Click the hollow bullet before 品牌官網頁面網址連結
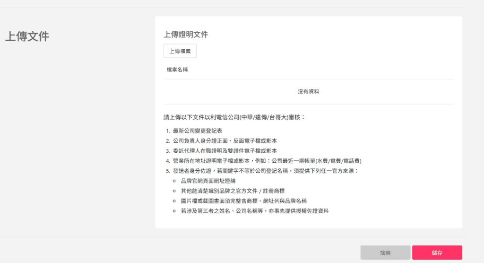 click(x=174, y=181)
